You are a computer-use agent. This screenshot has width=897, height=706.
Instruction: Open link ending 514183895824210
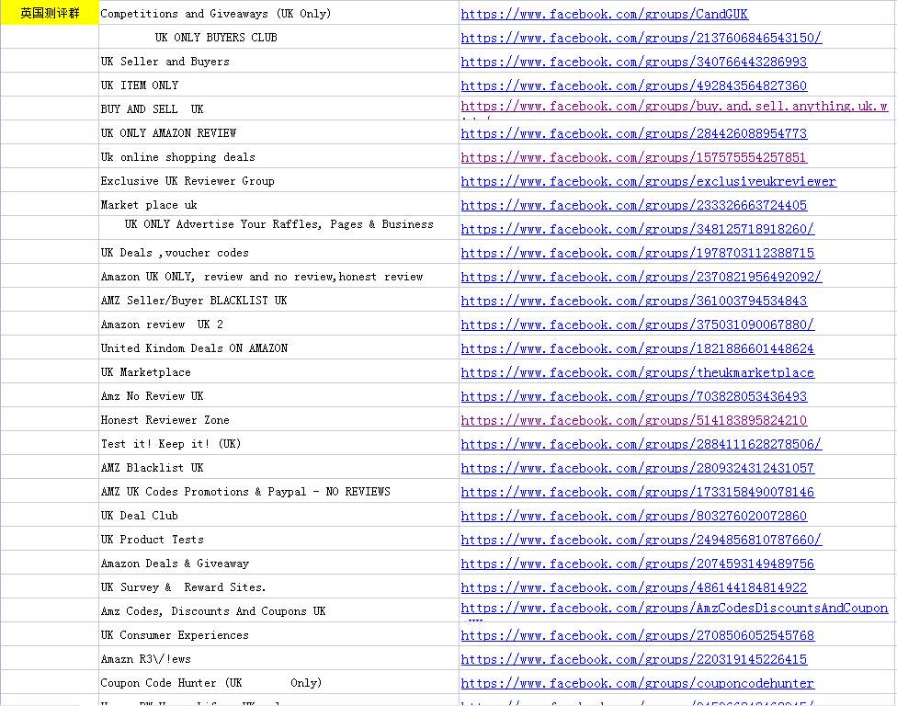(x=634, y=420)
